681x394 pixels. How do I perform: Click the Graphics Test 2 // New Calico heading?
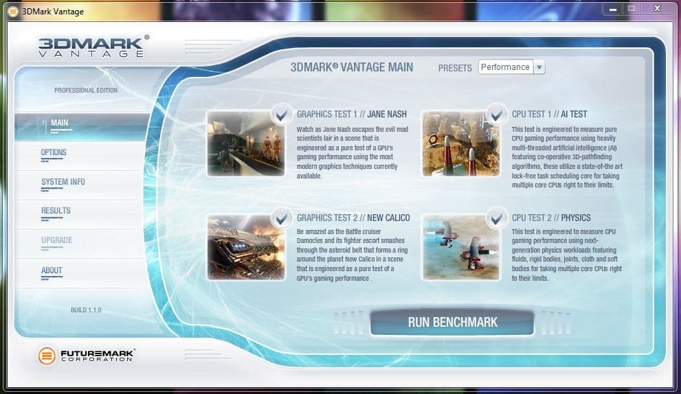(353, 218)
